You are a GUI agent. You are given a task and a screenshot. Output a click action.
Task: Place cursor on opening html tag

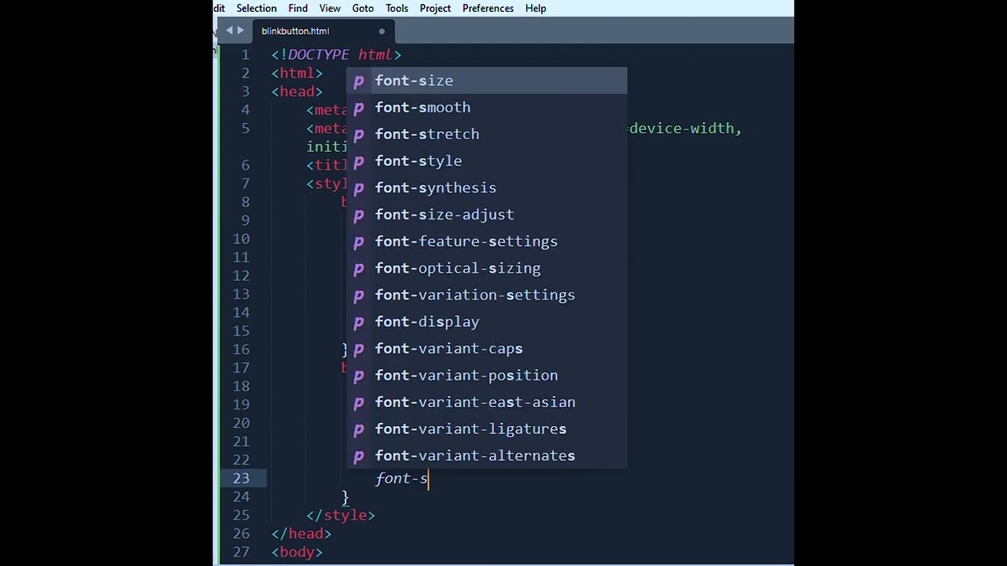click(297, 73)
